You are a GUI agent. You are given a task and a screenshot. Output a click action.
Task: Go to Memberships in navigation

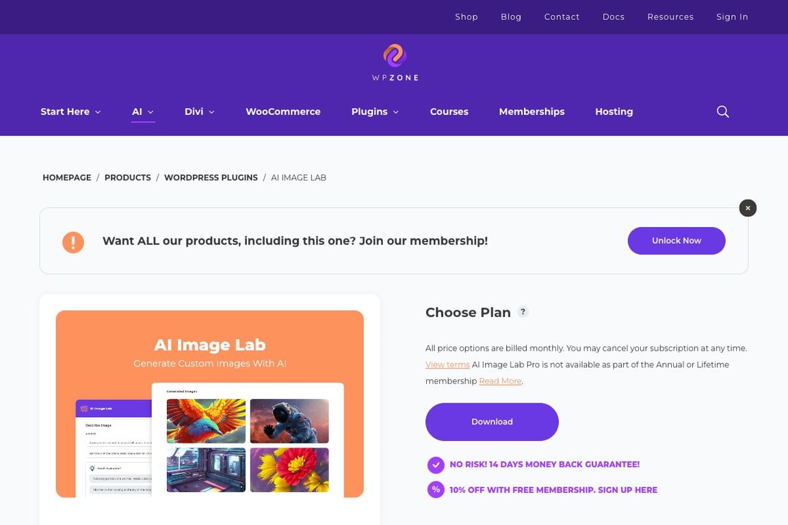tap(531, 111)
